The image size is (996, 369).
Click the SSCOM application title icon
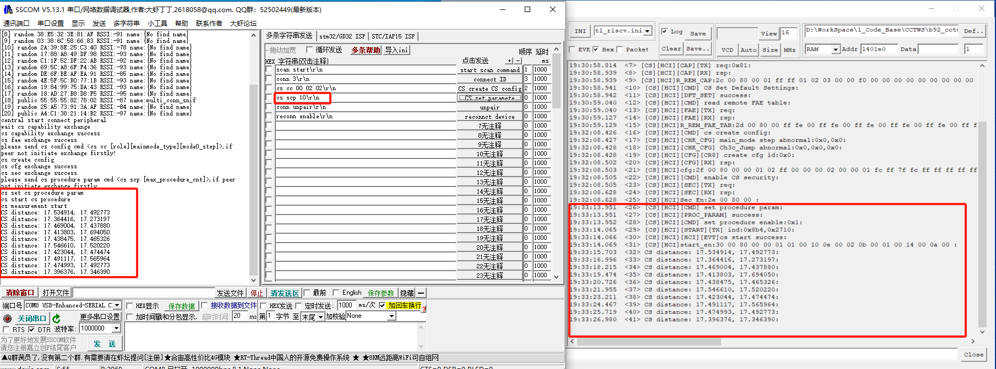[x=8, y=9]
